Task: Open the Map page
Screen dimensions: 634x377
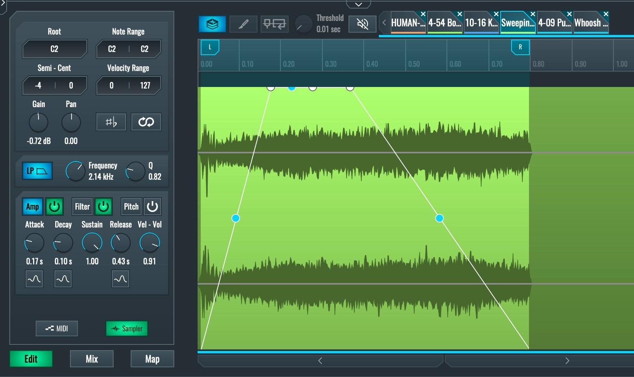Action: click(x=152, y=359)
